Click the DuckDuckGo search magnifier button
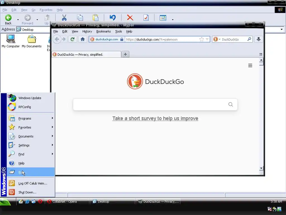 (x=230, y=104)
